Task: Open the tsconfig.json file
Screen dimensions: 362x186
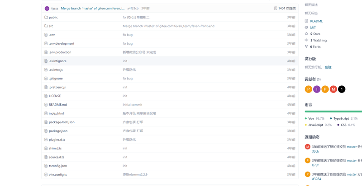Action: 58,166
